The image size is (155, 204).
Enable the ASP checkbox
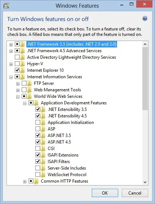pos(38,129)
